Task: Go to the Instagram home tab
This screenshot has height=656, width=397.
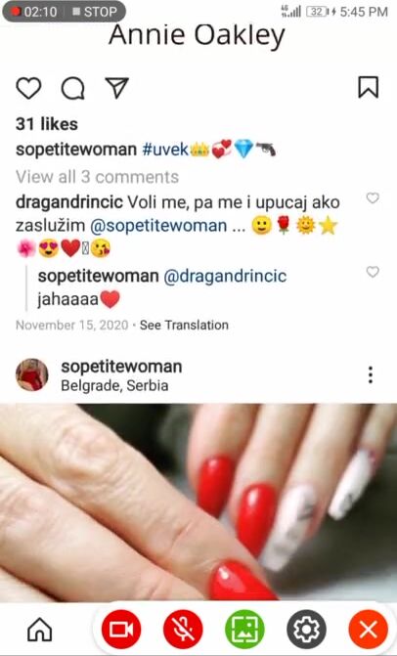Action: point(40,630)
